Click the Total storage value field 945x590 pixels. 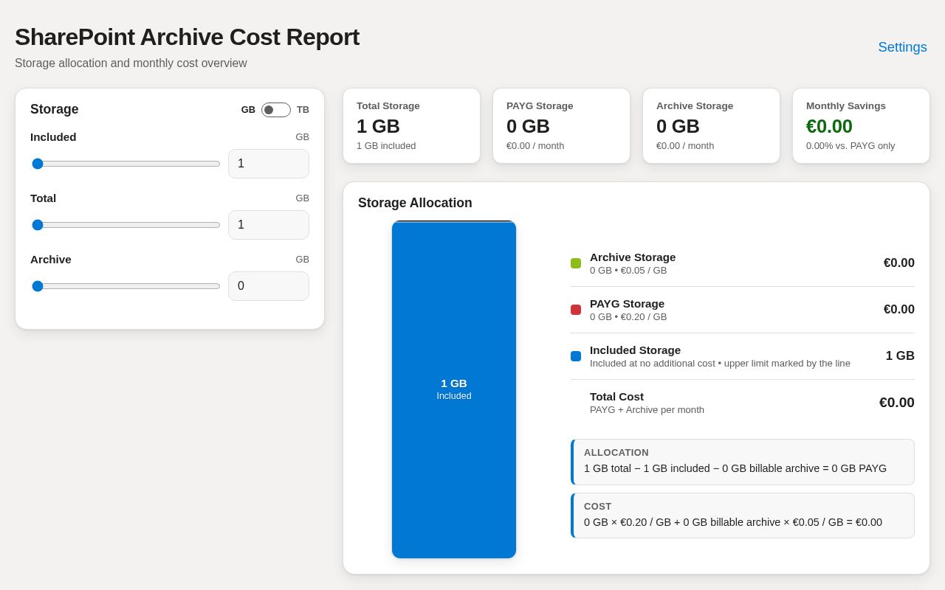pos(269,225)
